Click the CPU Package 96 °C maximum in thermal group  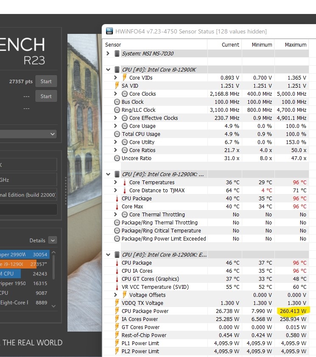pos(299,199)
